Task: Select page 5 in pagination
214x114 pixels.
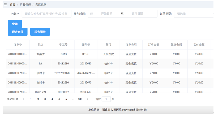Action: point(59,99)
